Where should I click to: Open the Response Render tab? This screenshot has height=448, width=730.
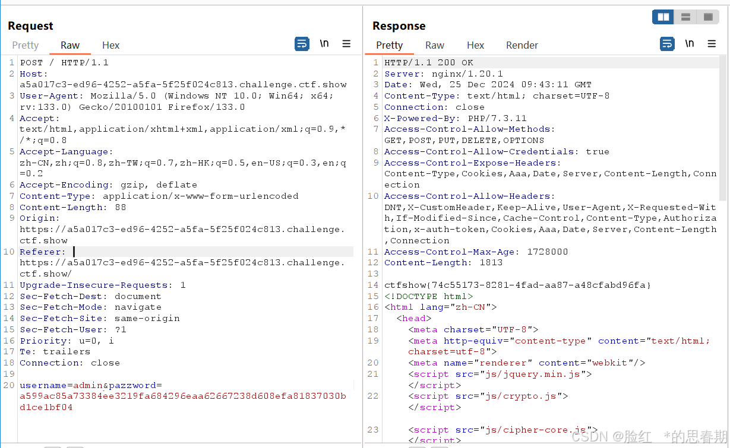[x=522, y=45]
